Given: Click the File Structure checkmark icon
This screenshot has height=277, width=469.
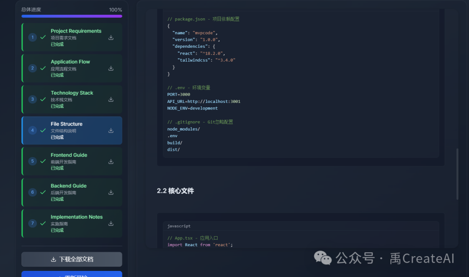Looking at the screenshot, I should click(43, 130).
